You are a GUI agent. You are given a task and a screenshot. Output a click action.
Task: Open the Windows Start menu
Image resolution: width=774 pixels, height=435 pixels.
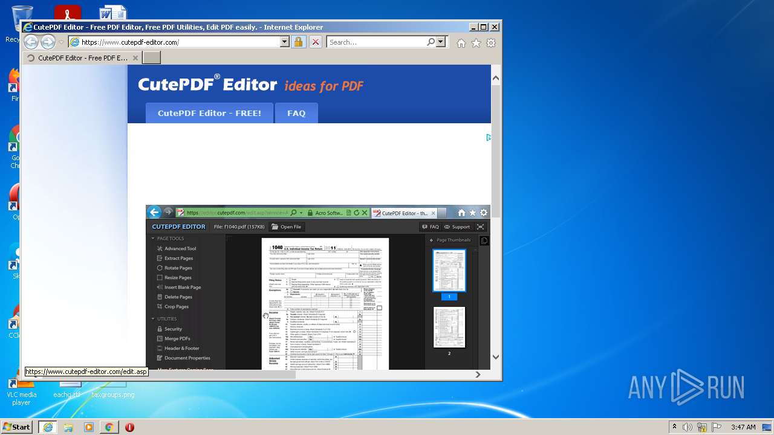coord(16,427)
